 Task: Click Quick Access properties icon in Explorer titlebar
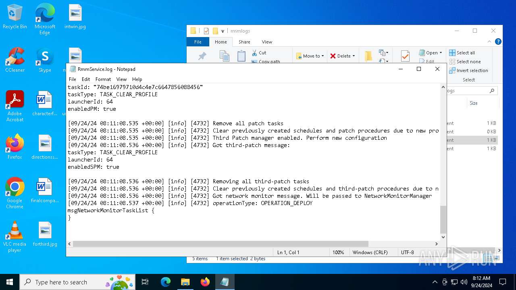point(206,31)
